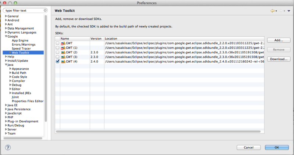
Task: Click the SDK table horizontal scrollbar
Action: point(158,132)
